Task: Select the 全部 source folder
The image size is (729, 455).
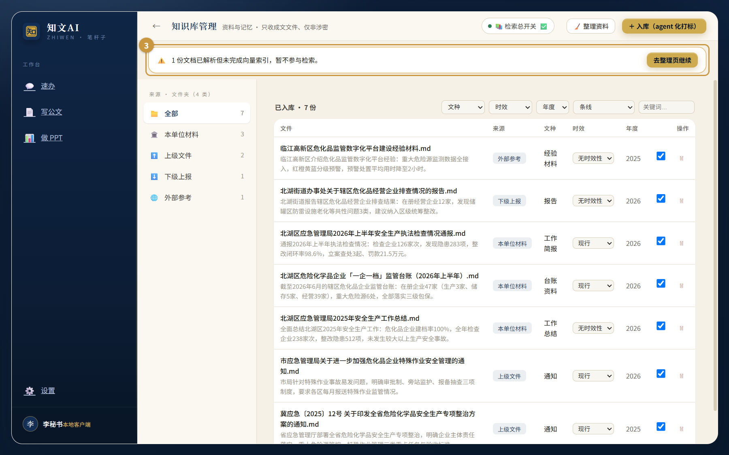Action: tap(197, 113)
